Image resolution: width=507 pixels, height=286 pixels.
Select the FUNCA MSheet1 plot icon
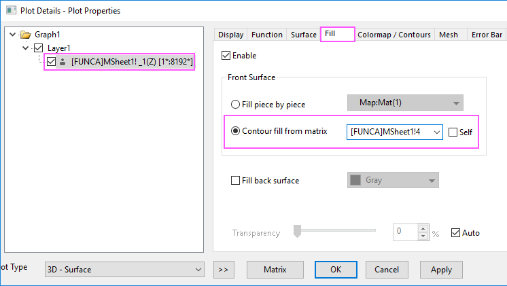click(x=63, y=62)
